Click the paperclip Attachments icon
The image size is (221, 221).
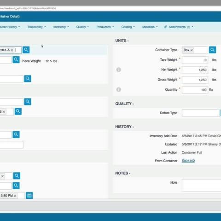(x=165, y=27)
